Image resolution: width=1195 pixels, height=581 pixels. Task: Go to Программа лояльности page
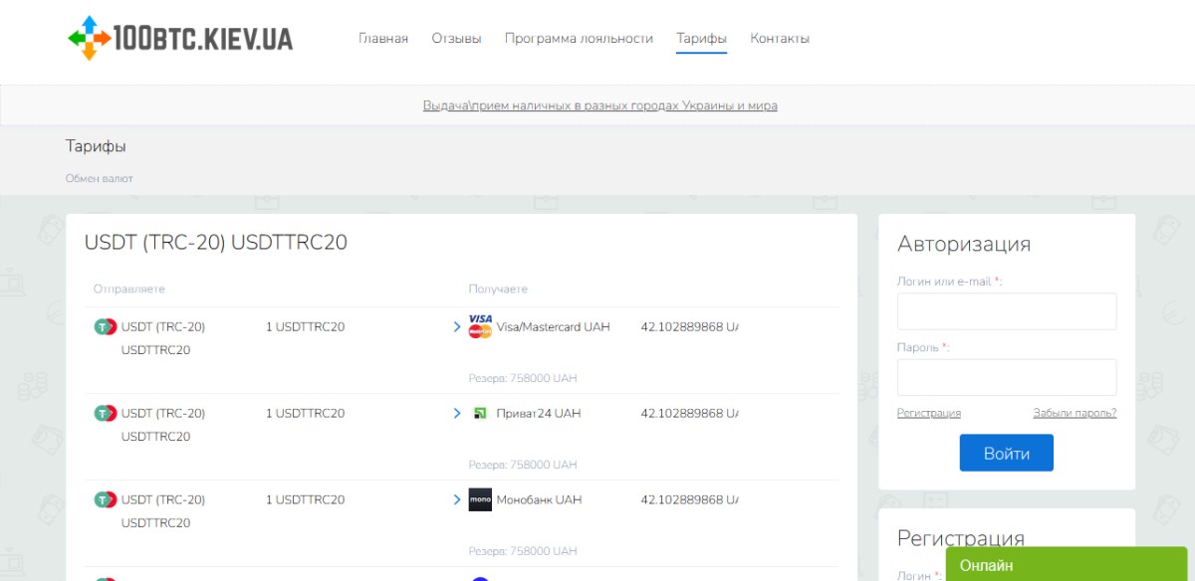[579, 39]
